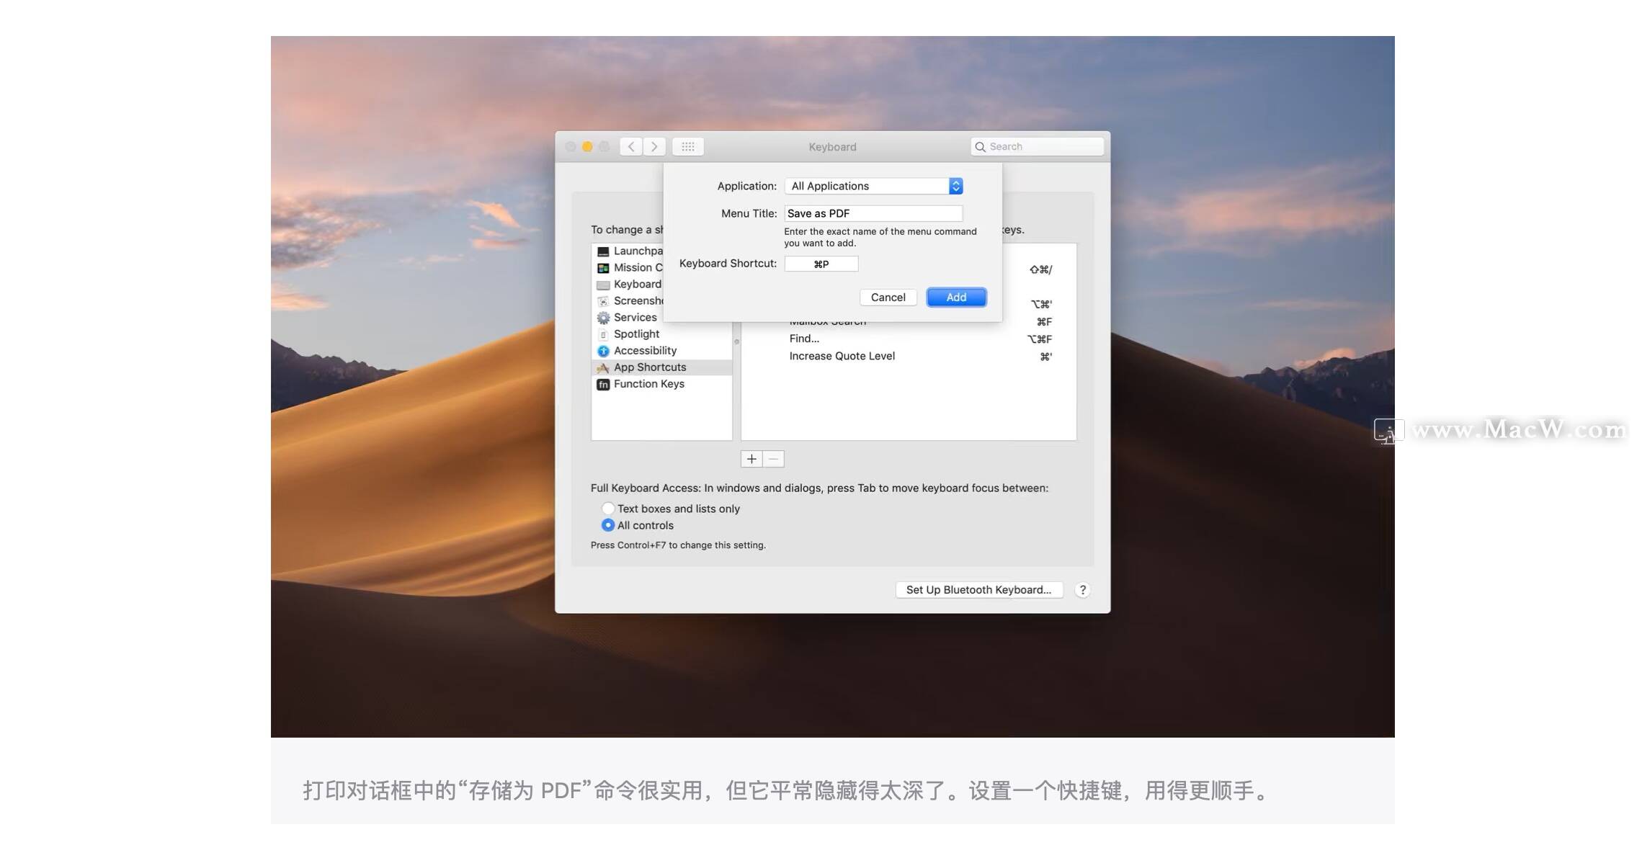
Task: Click the Cancel button
Action: tap(888, 298)
